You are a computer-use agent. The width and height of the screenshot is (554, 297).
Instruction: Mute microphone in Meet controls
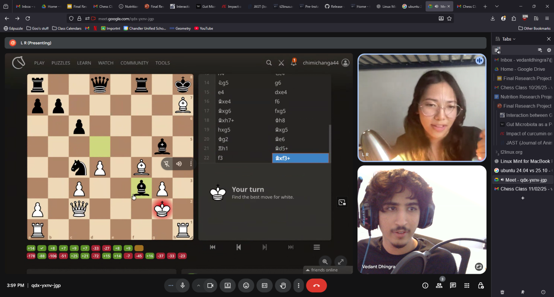tap(183, 285)
